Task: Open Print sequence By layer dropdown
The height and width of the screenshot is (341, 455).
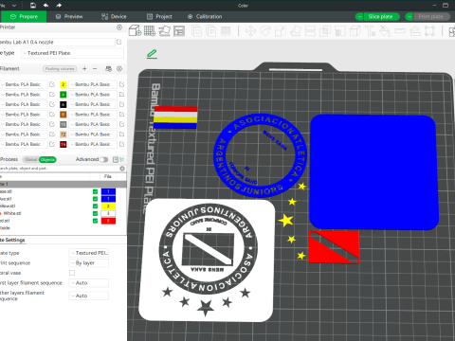Action: click(89, 263)
